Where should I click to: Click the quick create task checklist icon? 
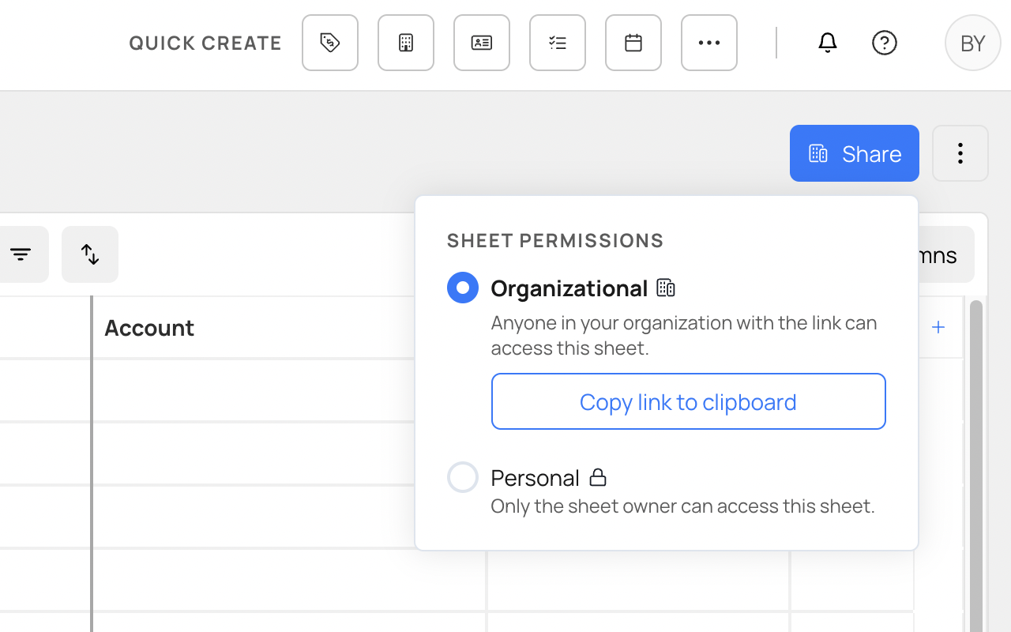point(558,43)
